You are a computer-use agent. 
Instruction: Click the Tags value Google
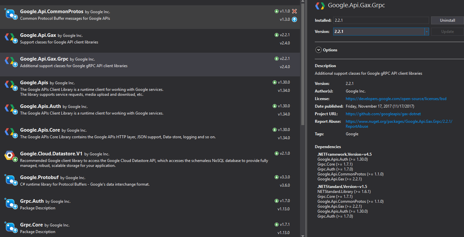[352, 134]
